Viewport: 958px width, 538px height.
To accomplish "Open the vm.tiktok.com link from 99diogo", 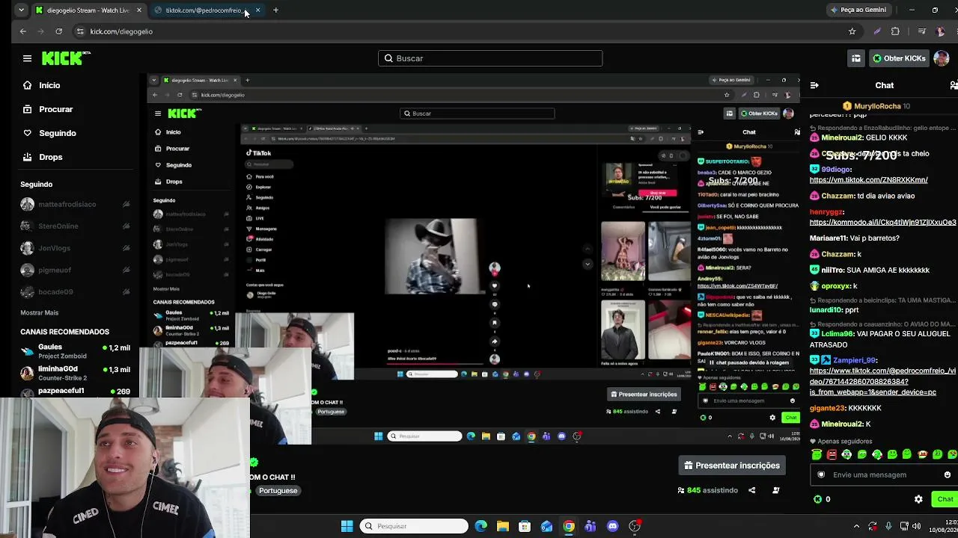I will (x=868, y=180).
